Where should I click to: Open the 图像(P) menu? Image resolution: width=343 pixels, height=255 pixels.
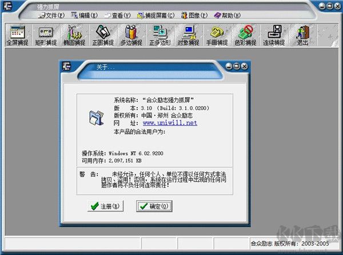194,15
